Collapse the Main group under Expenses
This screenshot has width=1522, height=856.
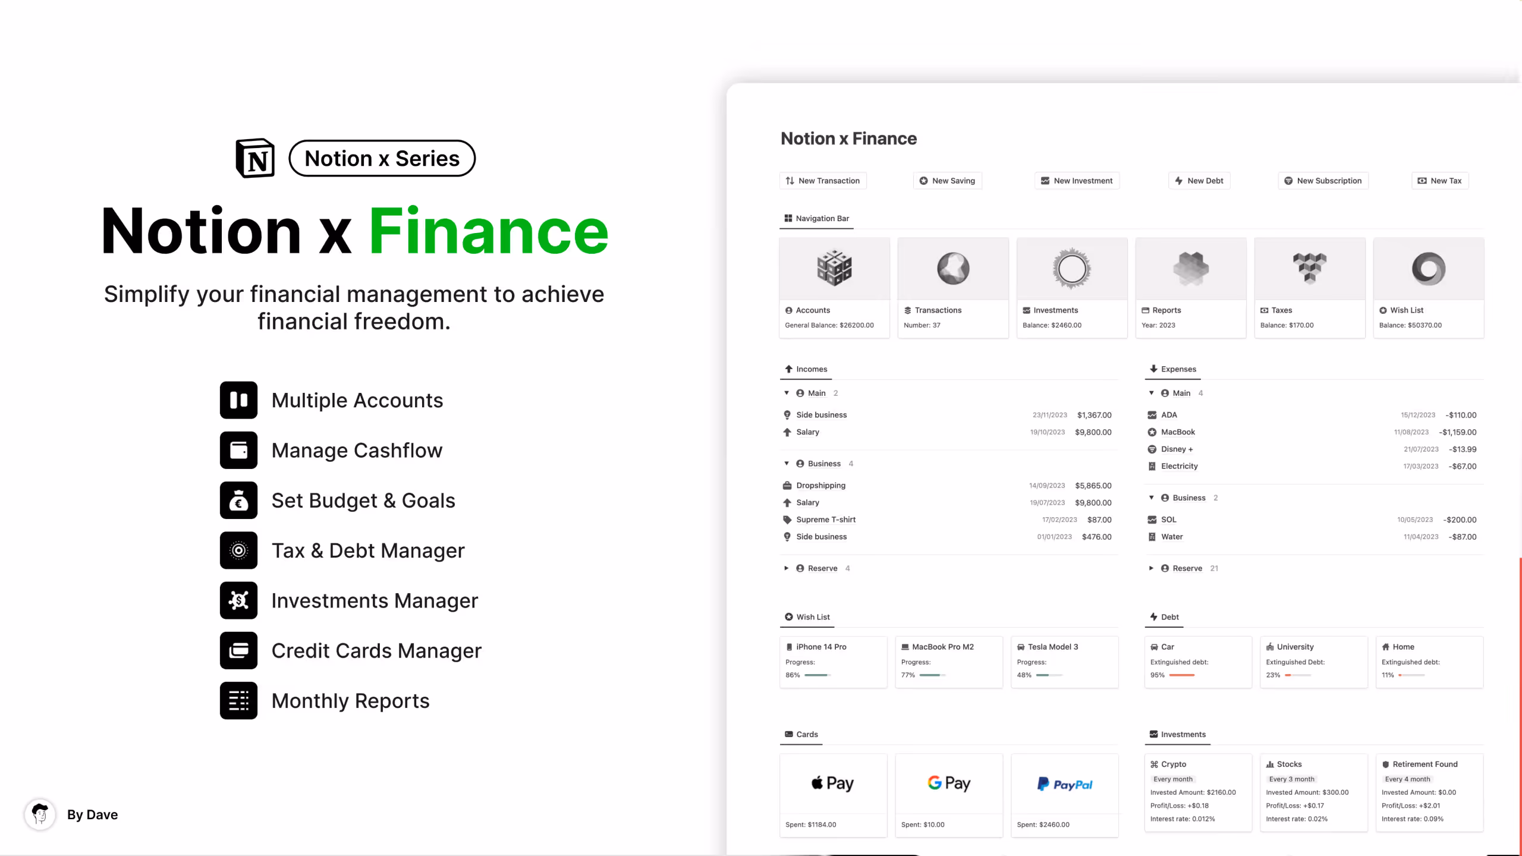[1152, 393]
